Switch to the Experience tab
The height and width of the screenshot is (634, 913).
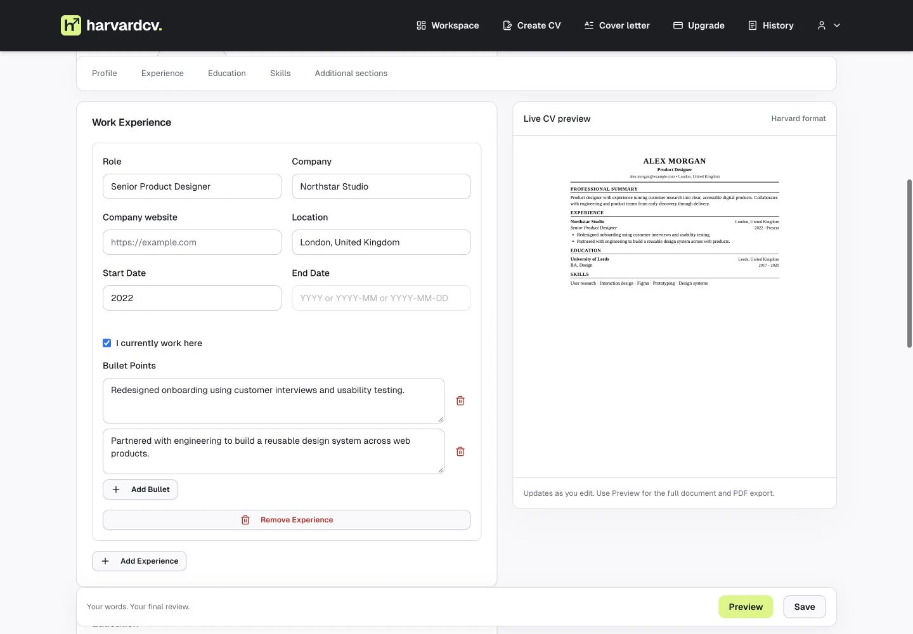click(162, 74)
